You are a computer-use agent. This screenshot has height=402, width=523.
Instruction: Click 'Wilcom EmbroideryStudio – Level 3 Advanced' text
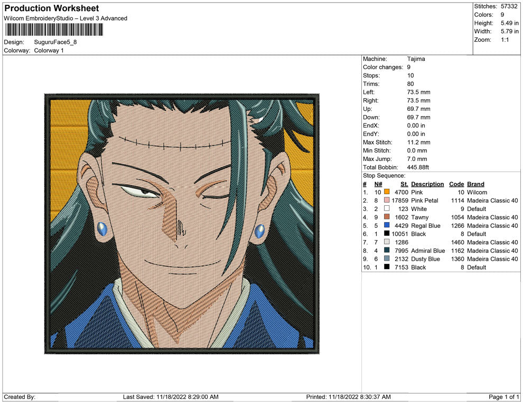pos(66,18)
